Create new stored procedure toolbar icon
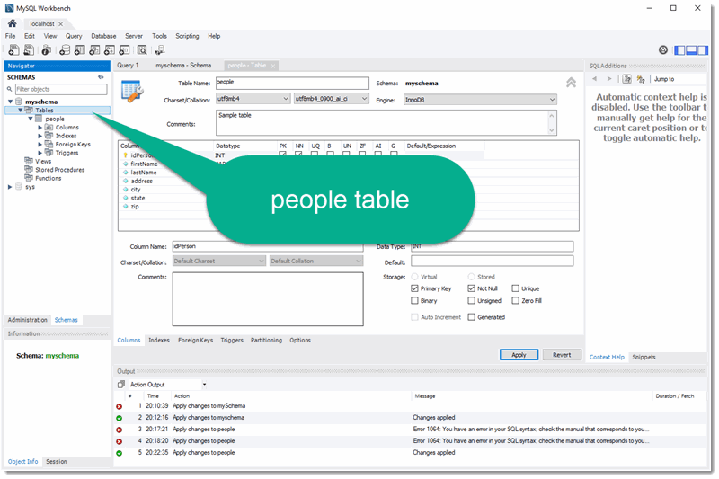The width and height of the screenshot is (719, 479). click(109, 50)
